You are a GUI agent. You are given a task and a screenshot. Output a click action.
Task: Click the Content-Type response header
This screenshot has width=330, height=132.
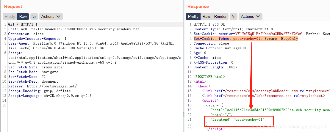tap(233, 29)
